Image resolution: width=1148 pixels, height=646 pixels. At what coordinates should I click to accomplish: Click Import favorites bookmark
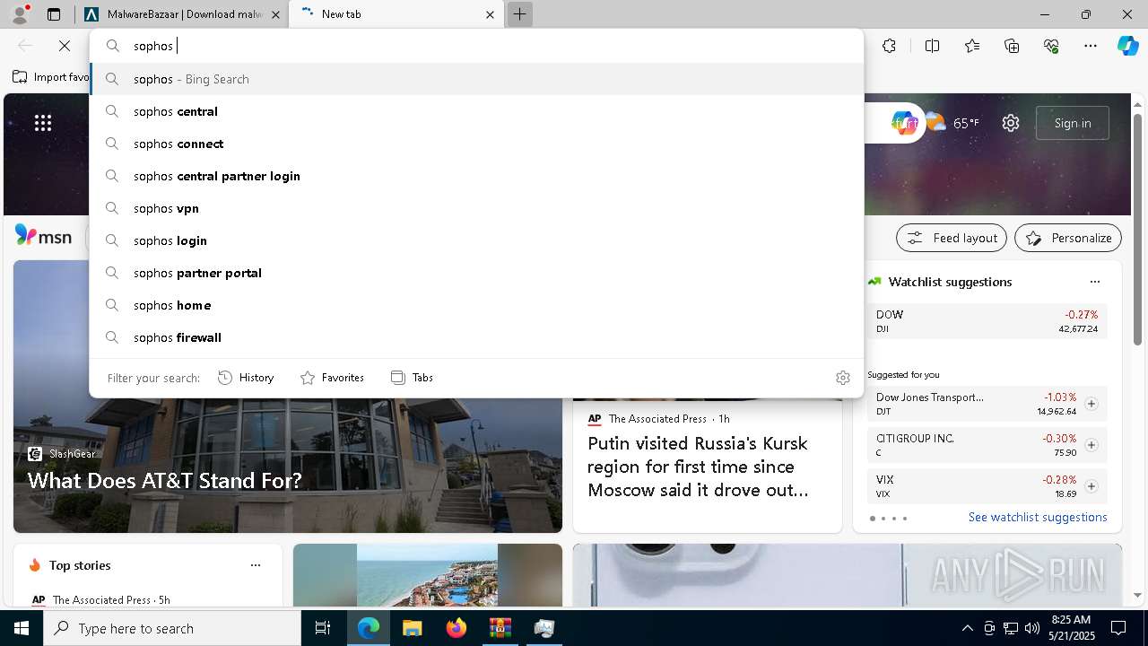pyautogui.click(x=51, y=77)
